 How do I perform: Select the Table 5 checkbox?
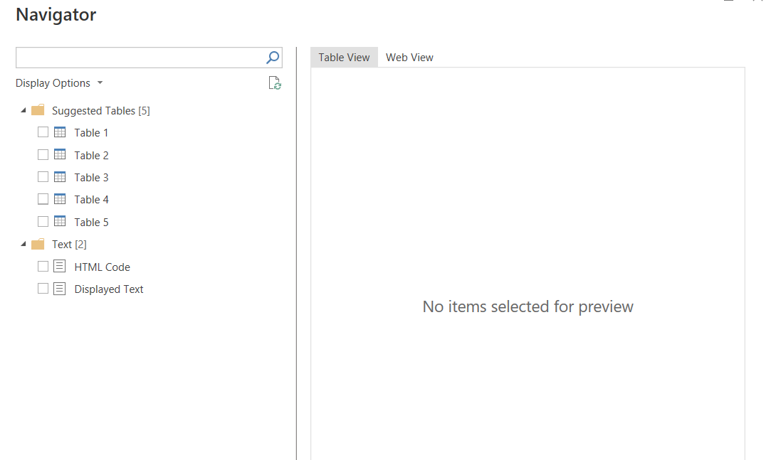43,221
